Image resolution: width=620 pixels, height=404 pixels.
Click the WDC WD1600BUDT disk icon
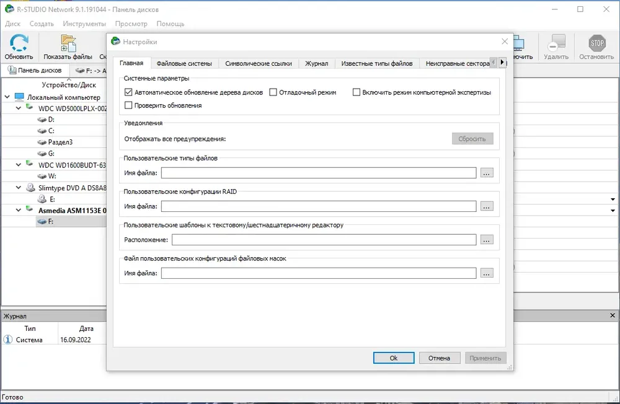click(x=30, y=164)
